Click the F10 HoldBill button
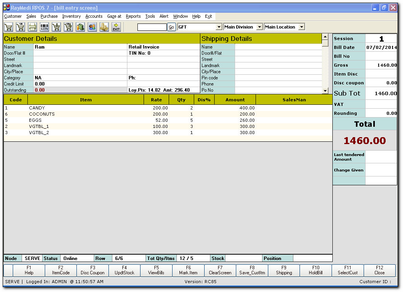The width and height of the screenshot is (403, 292). click(x=316, y=270)
